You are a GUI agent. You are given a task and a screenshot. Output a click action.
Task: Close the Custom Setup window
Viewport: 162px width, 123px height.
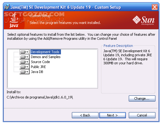click(155, 7)
